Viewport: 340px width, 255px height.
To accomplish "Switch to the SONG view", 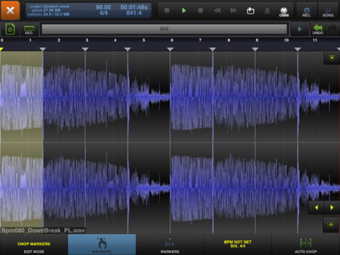I will (x=328, y=11).
